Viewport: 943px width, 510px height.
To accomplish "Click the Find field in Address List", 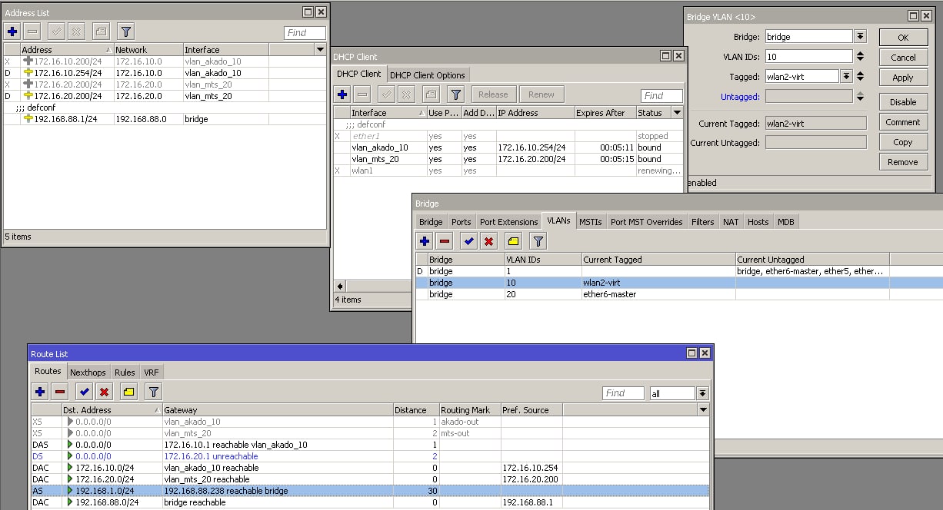I will tap(305, 33).
